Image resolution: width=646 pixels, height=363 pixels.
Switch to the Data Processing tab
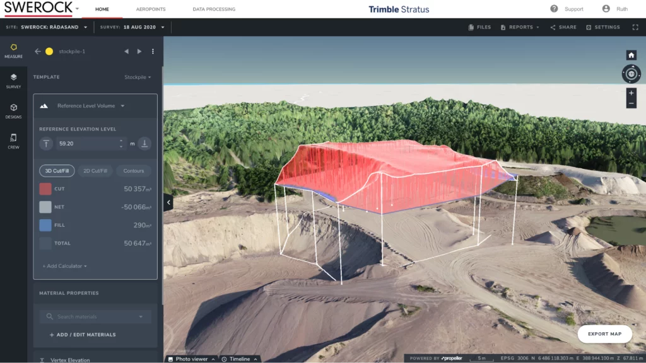coord(214,9)
